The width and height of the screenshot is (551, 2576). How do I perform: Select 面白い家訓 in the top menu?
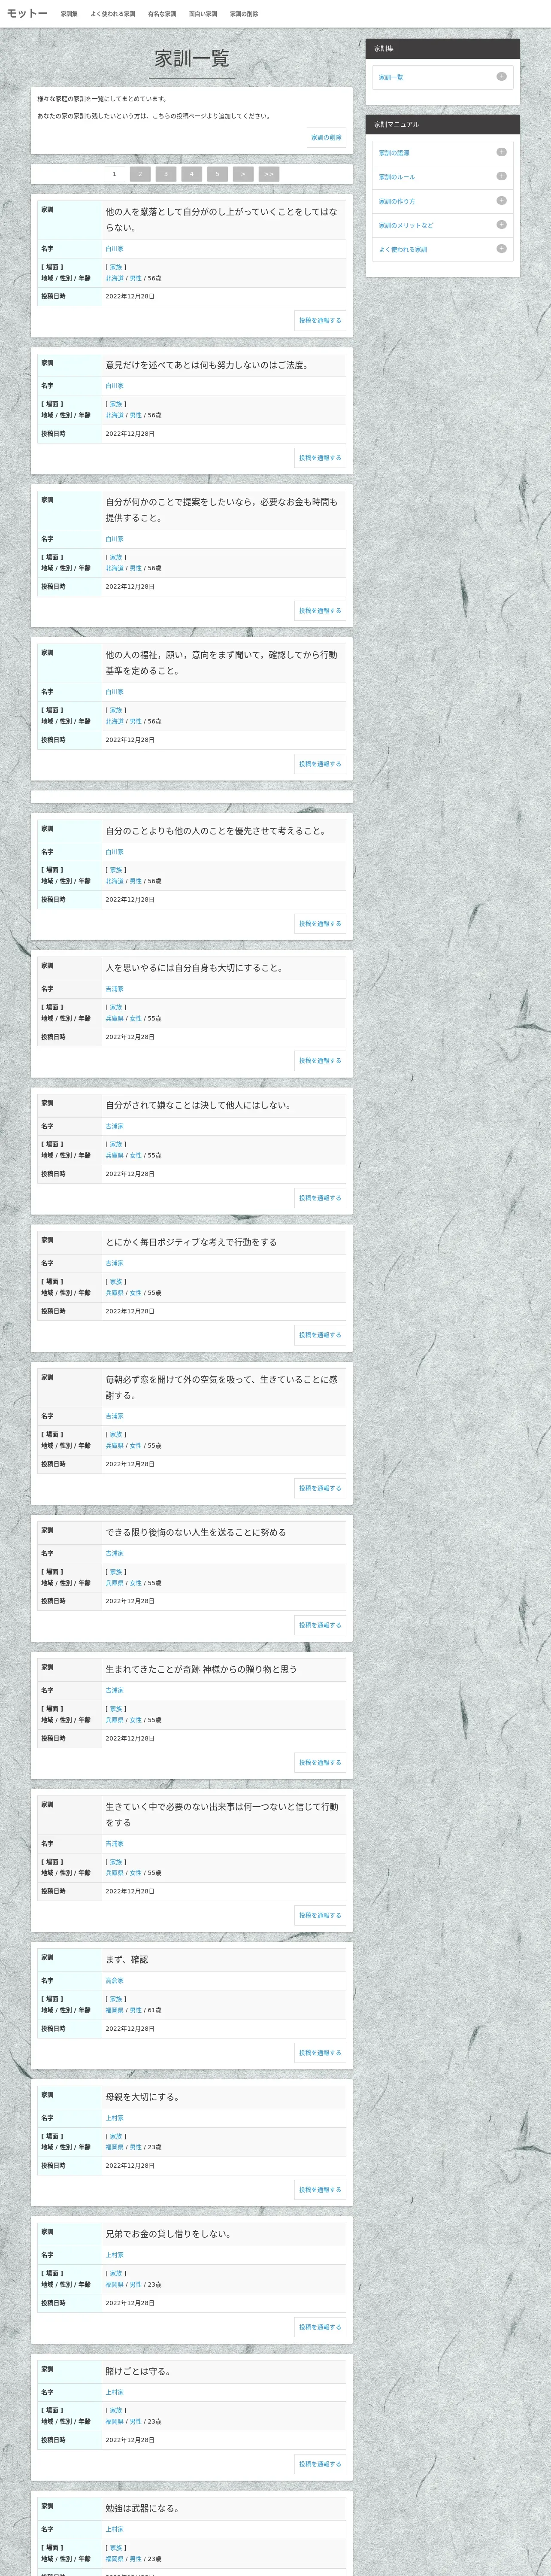pos(203,14)
